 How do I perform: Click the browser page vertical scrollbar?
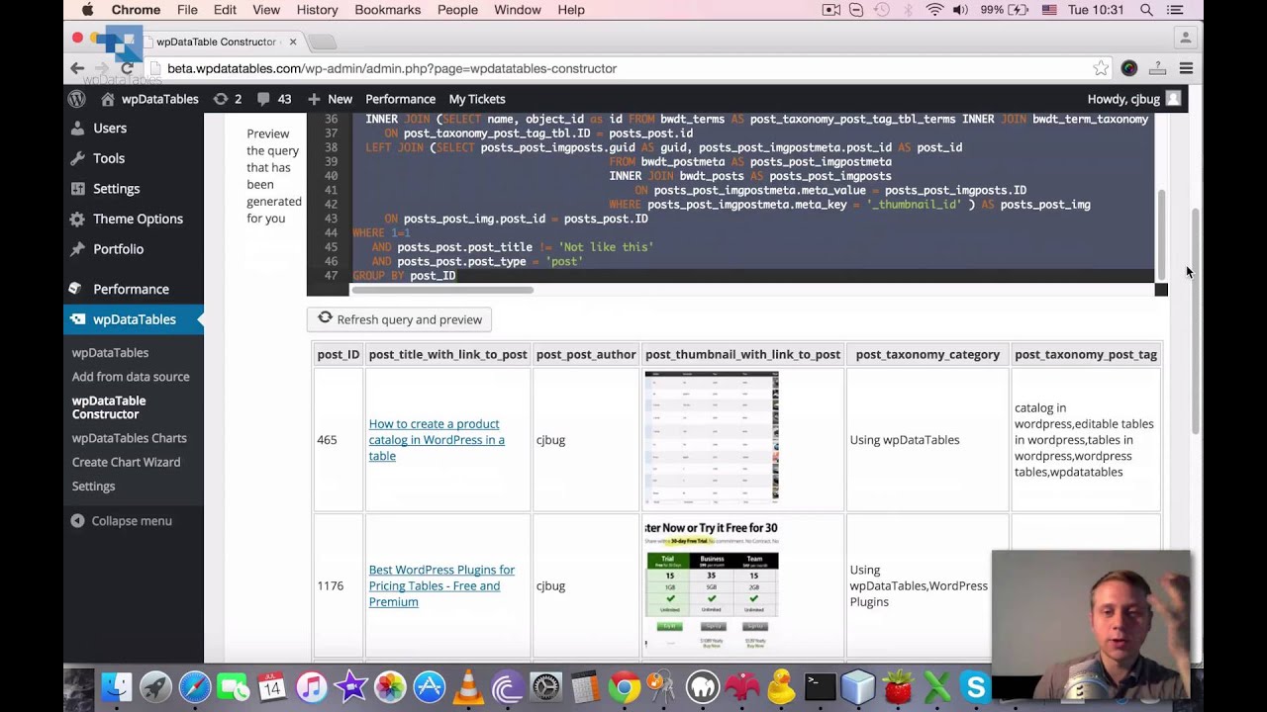(x=1195, y=321)
